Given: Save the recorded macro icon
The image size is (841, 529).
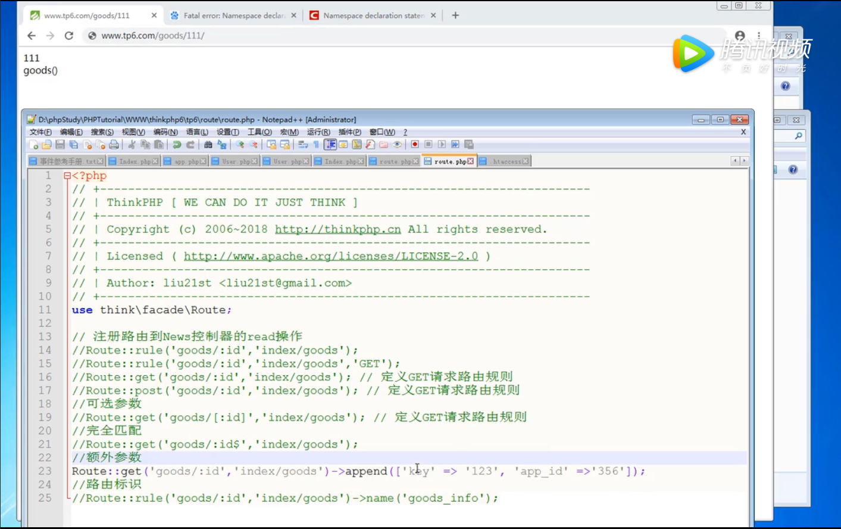Looking at the screenshot, I should coord(469,145).
